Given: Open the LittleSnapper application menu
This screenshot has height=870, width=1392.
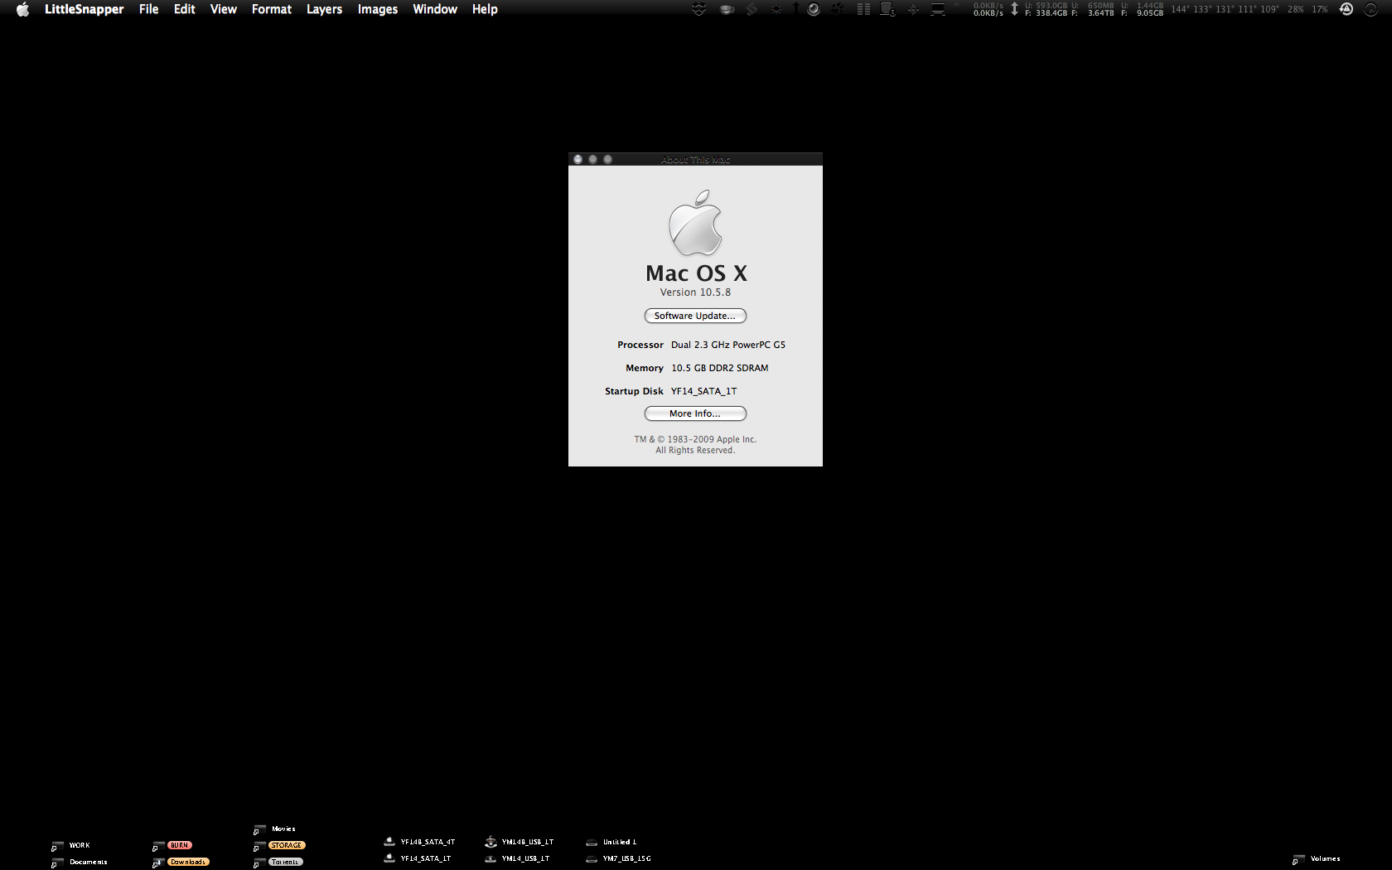Looking at the screenshot, I should point(84,9).
